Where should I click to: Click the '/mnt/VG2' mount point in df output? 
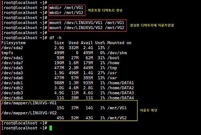tap(117, 118)
